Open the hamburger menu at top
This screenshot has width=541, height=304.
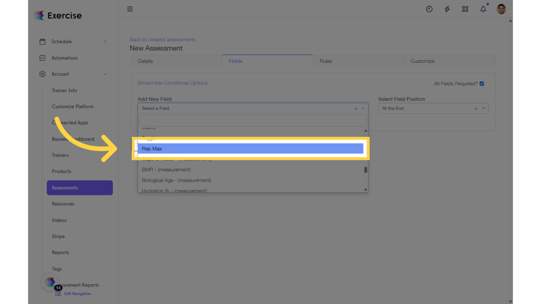[x=130, y=9]
